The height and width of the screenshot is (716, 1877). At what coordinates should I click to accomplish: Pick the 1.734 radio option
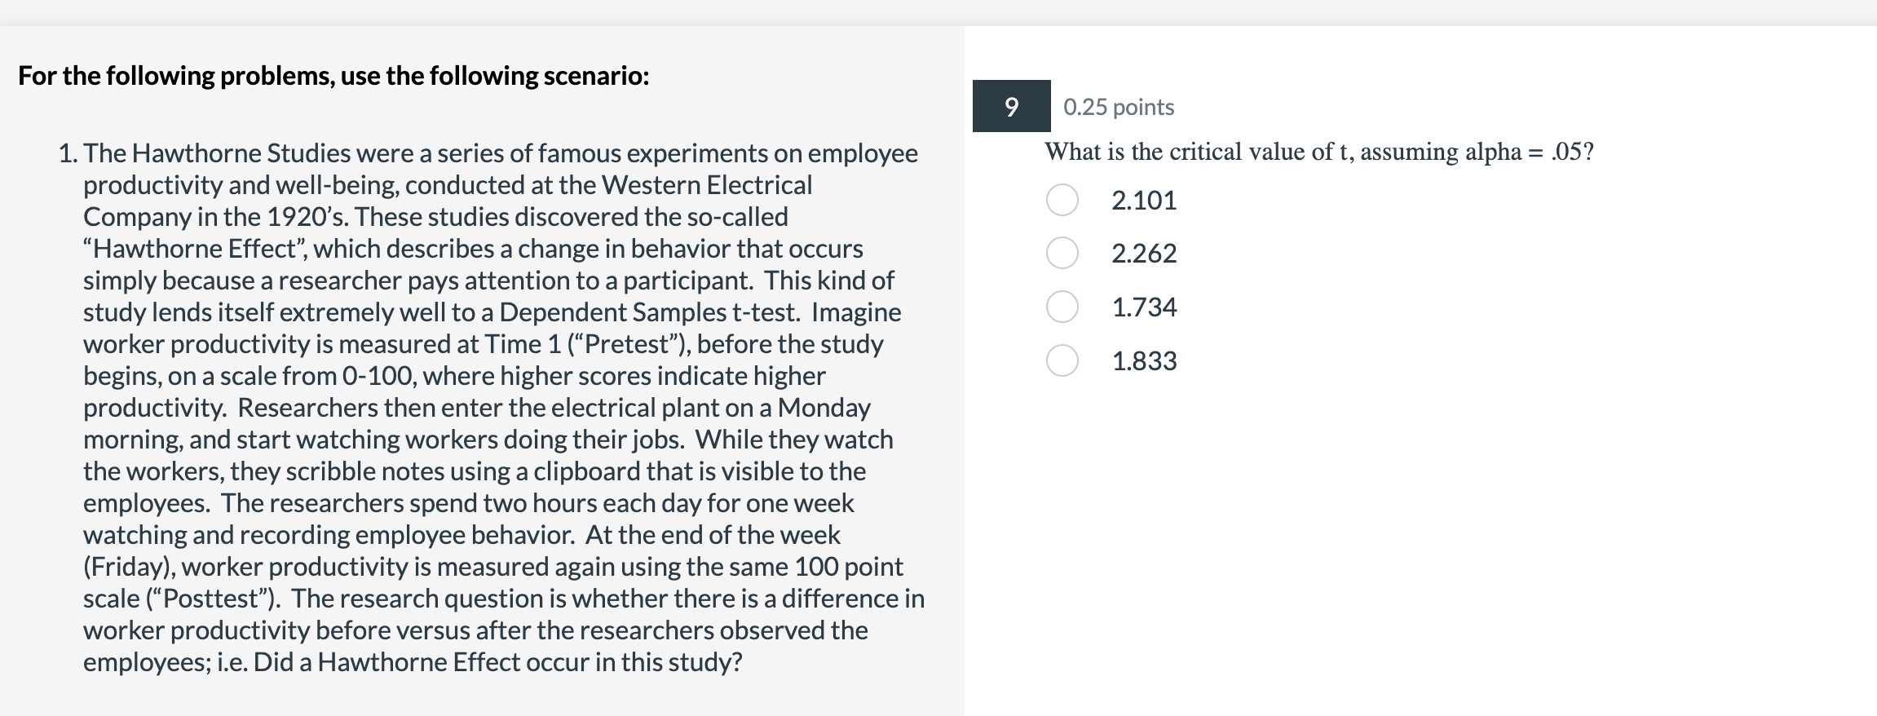coord(1062,307)
